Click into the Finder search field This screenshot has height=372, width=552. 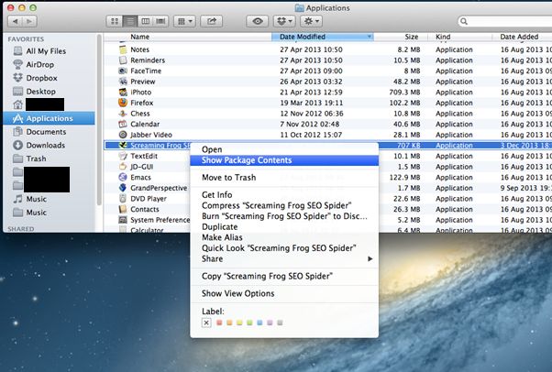[507, 21]
